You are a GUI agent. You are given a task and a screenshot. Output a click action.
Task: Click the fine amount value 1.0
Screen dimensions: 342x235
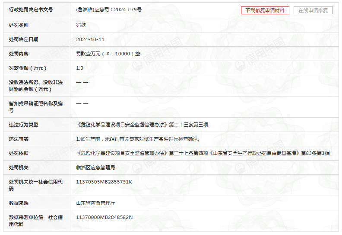[x=80, y=68]
